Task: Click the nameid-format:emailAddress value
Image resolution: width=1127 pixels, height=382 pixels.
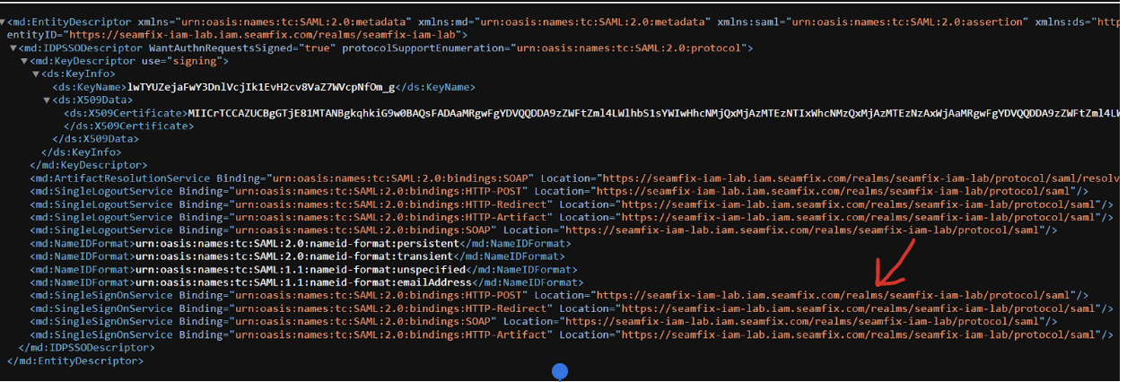Action: 304,282
